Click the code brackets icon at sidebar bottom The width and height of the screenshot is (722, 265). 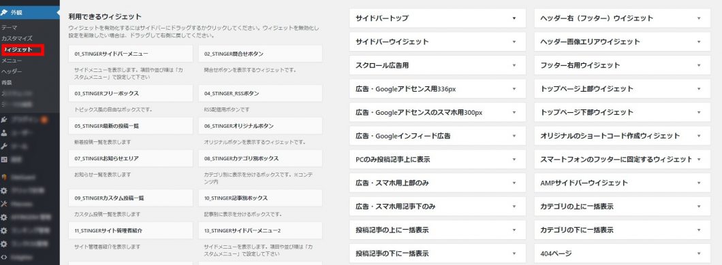[4, 258]
